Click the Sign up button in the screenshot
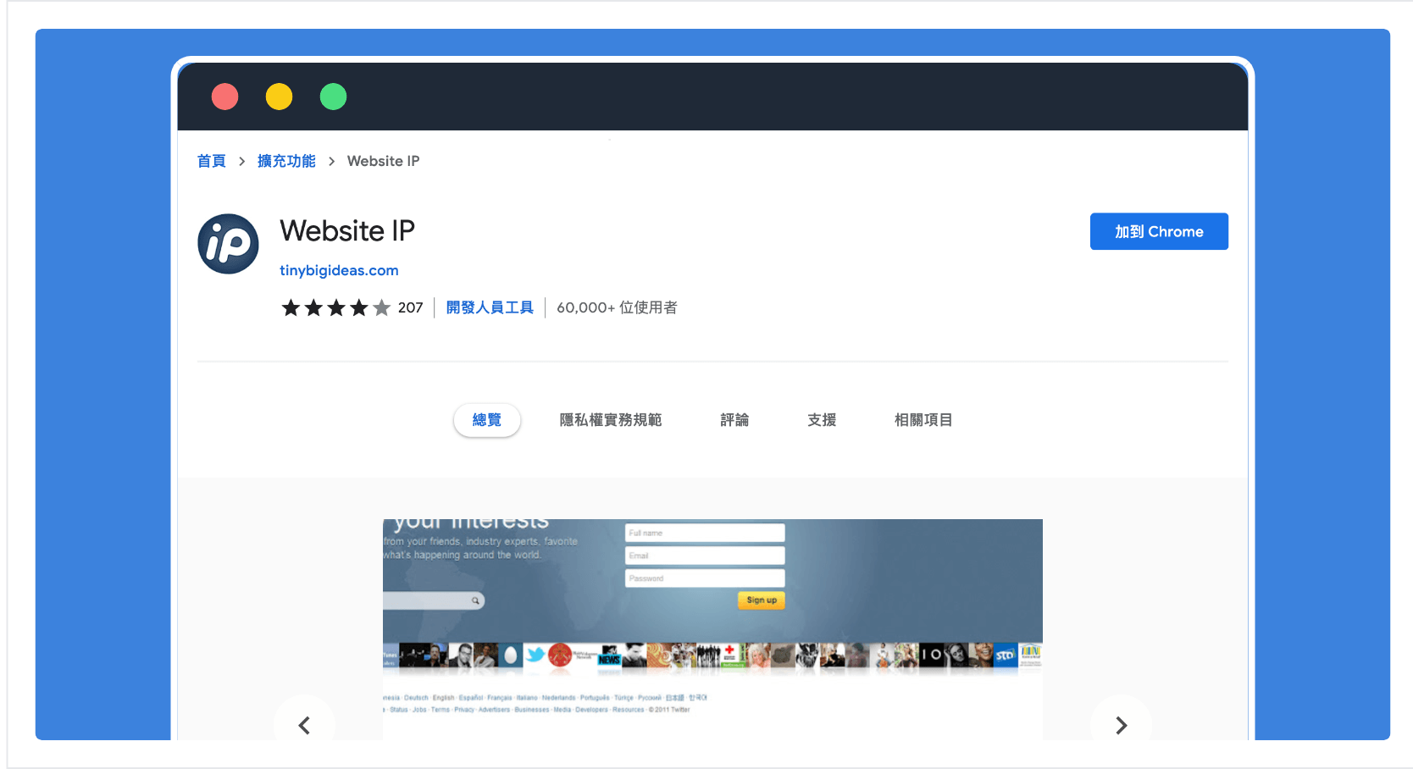 (x=760, y=600)
